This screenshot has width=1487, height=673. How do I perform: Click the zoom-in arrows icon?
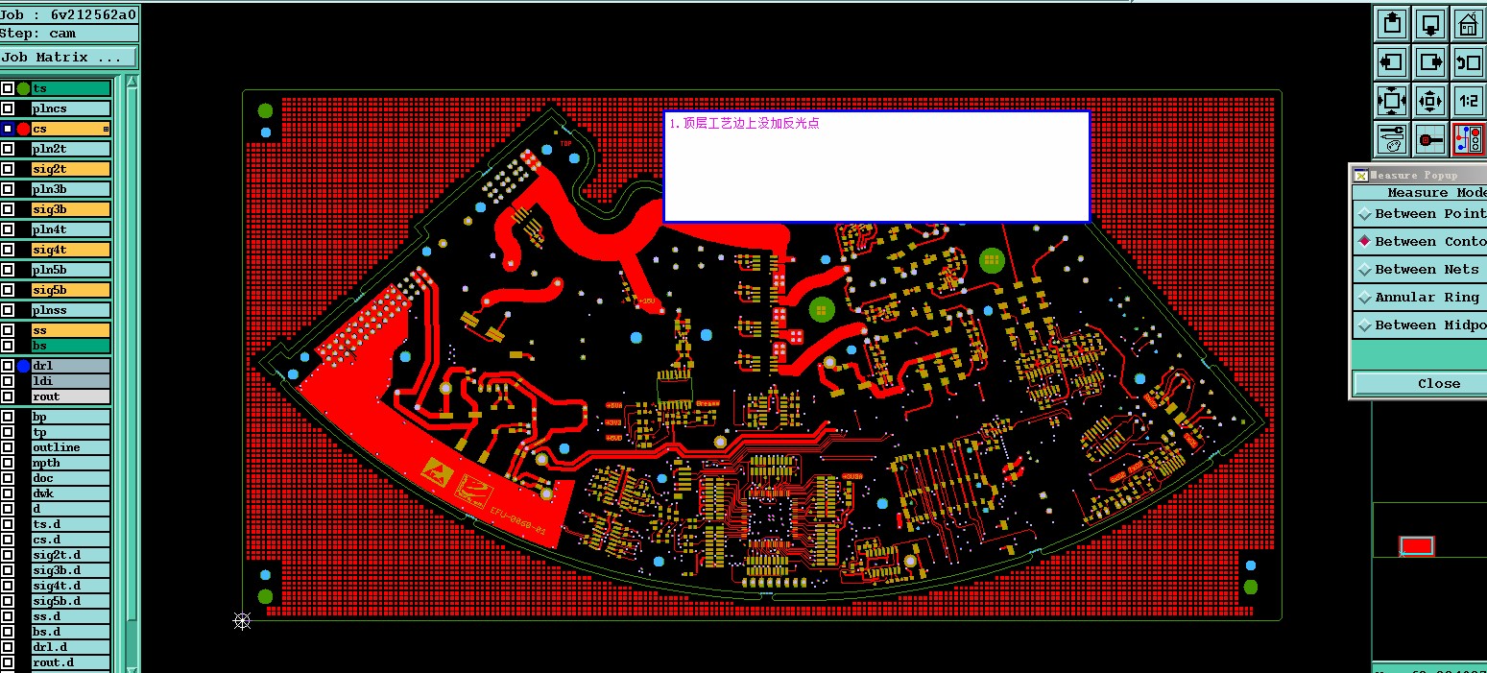click(1430, 100)
